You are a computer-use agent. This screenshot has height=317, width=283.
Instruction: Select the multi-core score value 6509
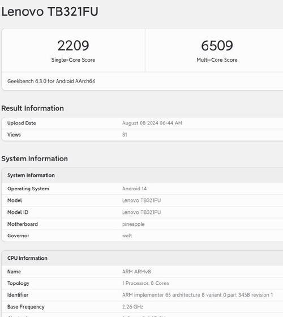pos(217,46)
